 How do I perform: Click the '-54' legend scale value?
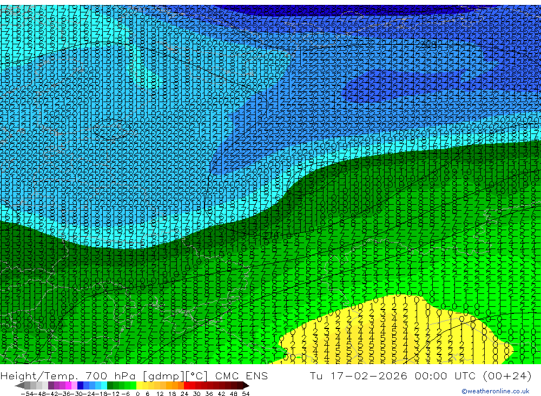pyautogui.click(x=27, y=394)
